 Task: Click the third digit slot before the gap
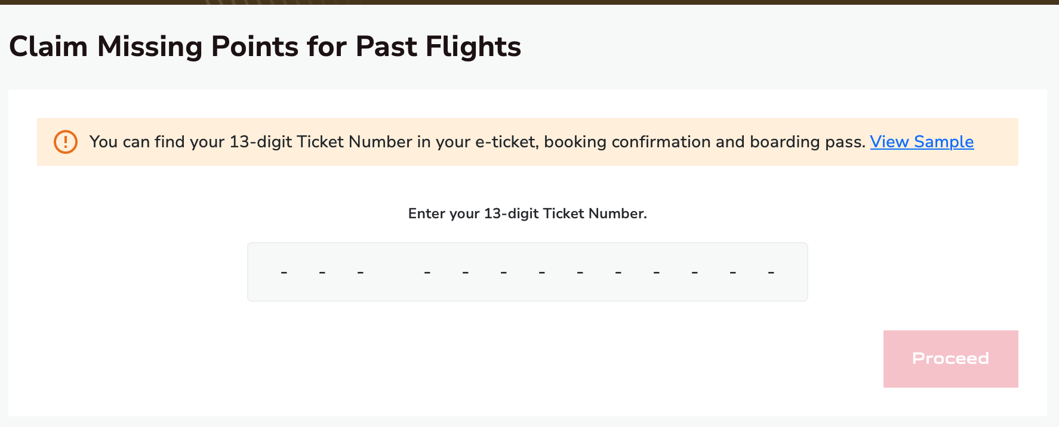pos(361,273)
